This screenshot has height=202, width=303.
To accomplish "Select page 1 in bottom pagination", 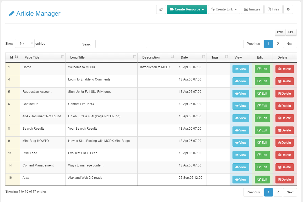I will 268,192.
